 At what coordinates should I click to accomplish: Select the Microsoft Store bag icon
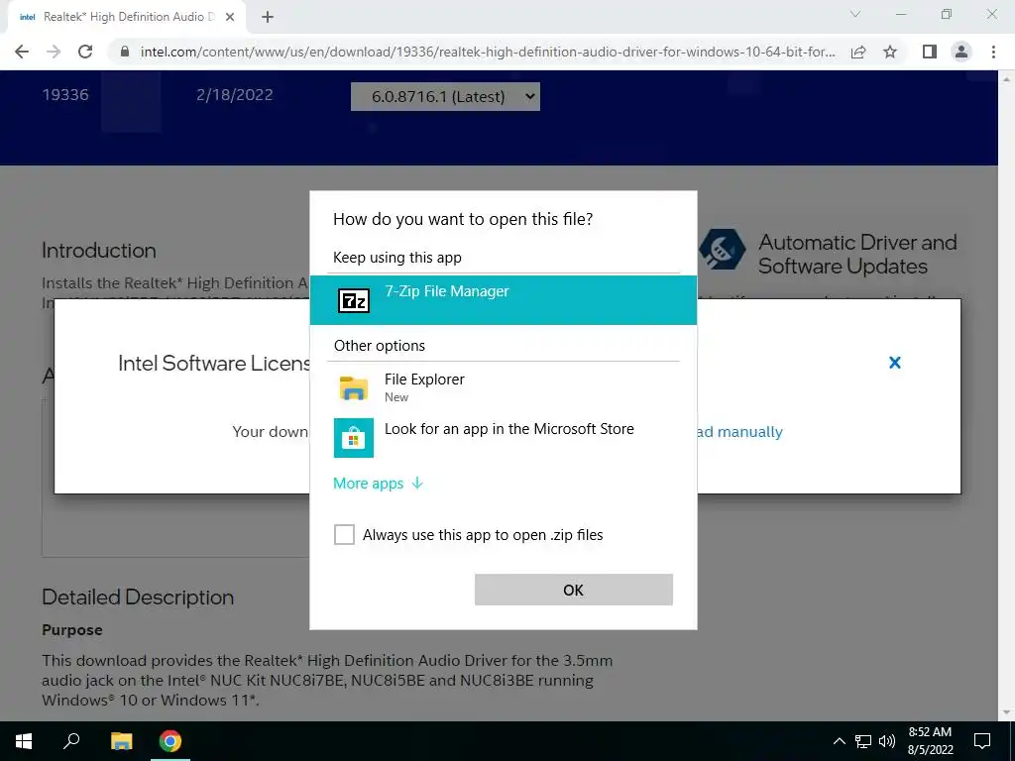[354, 438]
